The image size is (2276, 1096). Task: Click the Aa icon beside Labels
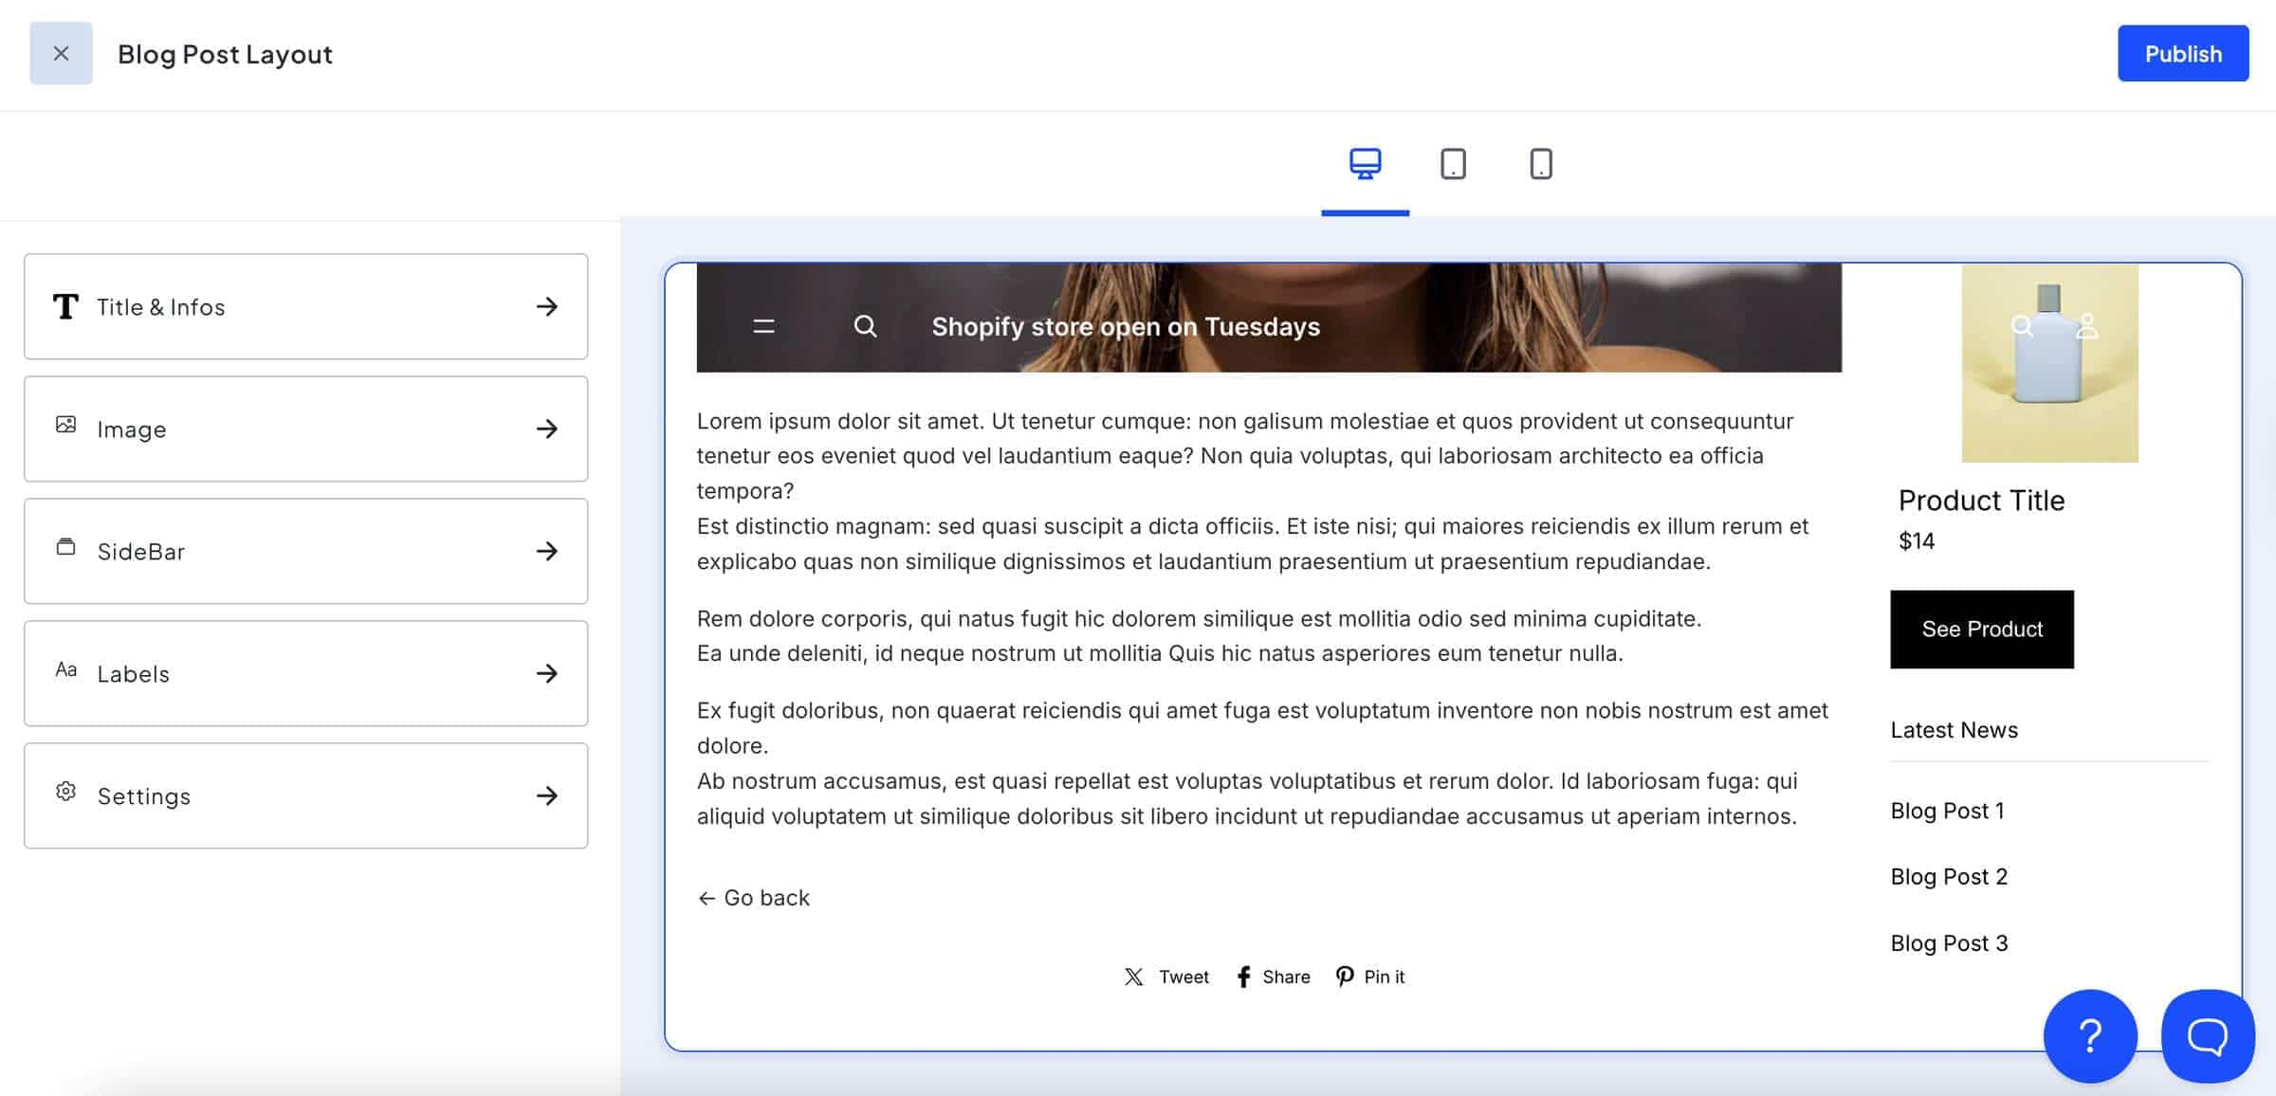click(x=65, y=669)
